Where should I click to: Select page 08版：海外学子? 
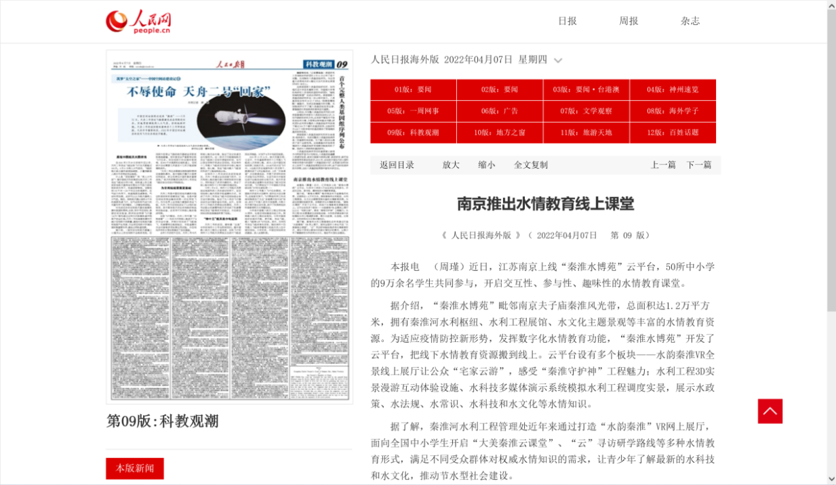pos(673,111)
